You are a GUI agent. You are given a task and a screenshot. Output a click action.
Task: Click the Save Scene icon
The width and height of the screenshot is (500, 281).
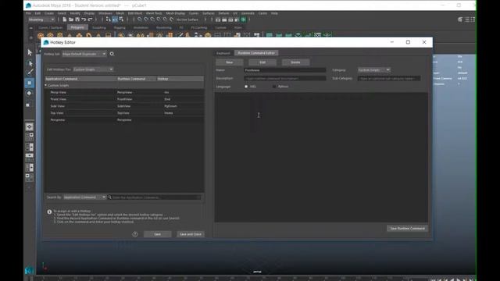click(77, 20)
